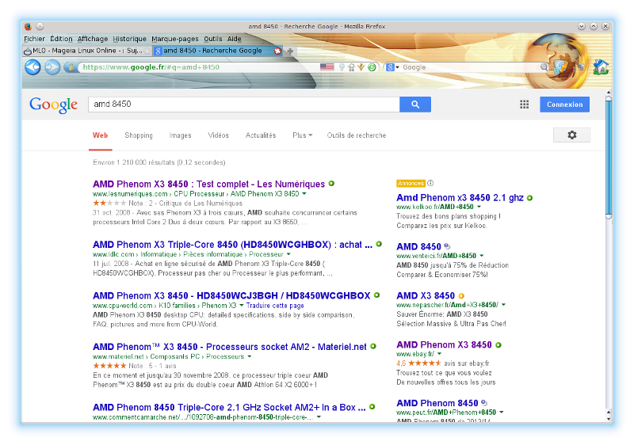Open the Historique menu
634x445 pixels.
pos(129,39)
